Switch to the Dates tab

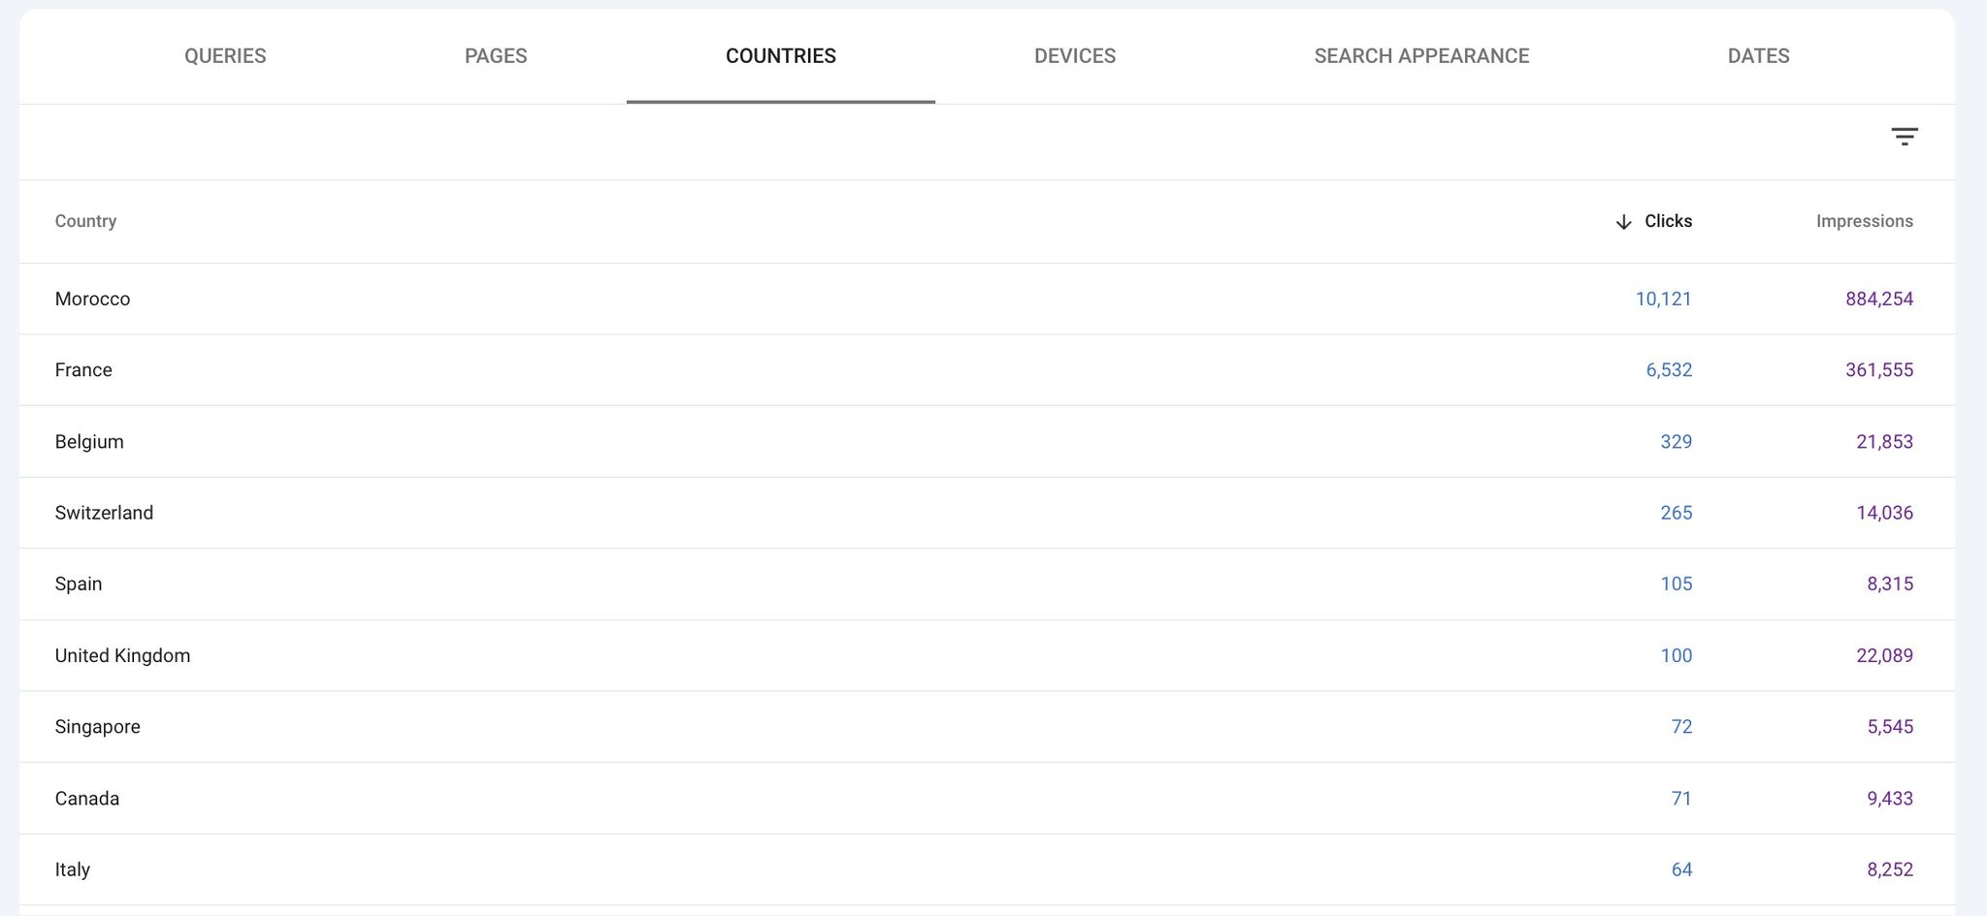click(x=1758, y=56)
